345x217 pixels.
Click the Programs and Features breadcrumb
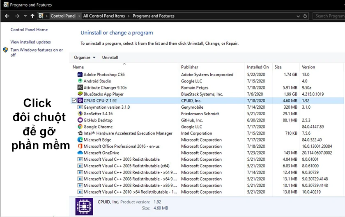[x=153, y=16]
